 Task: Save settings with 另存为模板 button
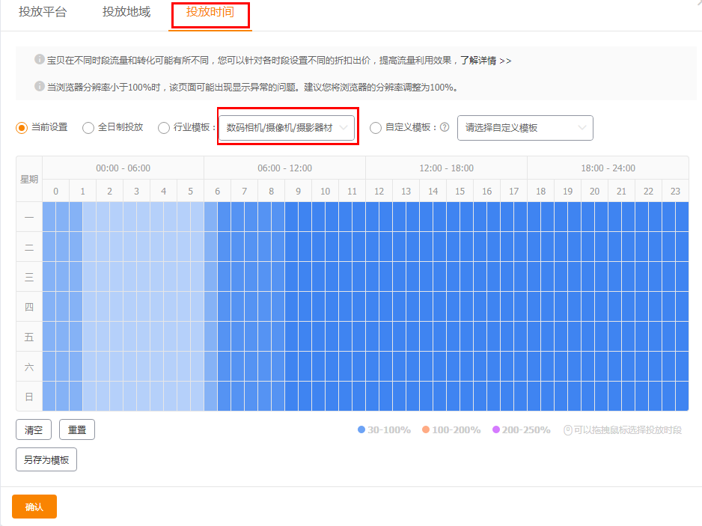tap(46, 460)
